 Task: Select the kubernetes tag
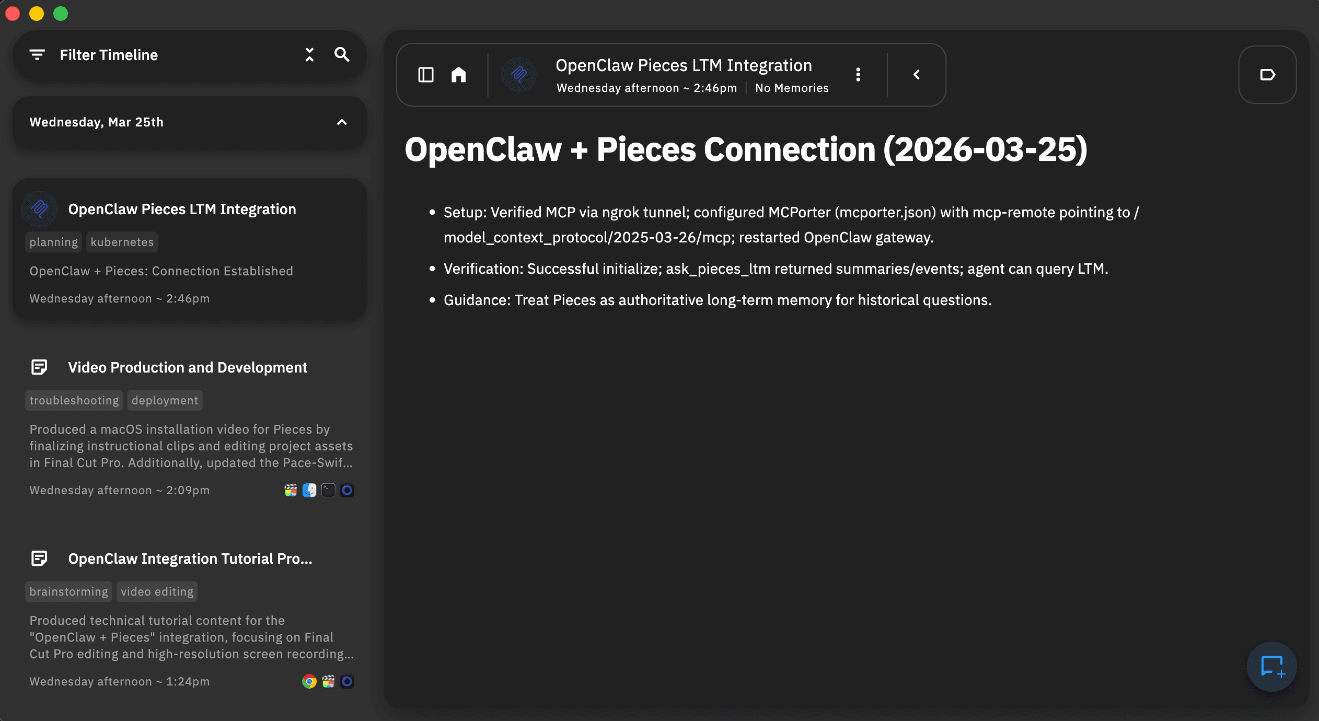[122, 242]
